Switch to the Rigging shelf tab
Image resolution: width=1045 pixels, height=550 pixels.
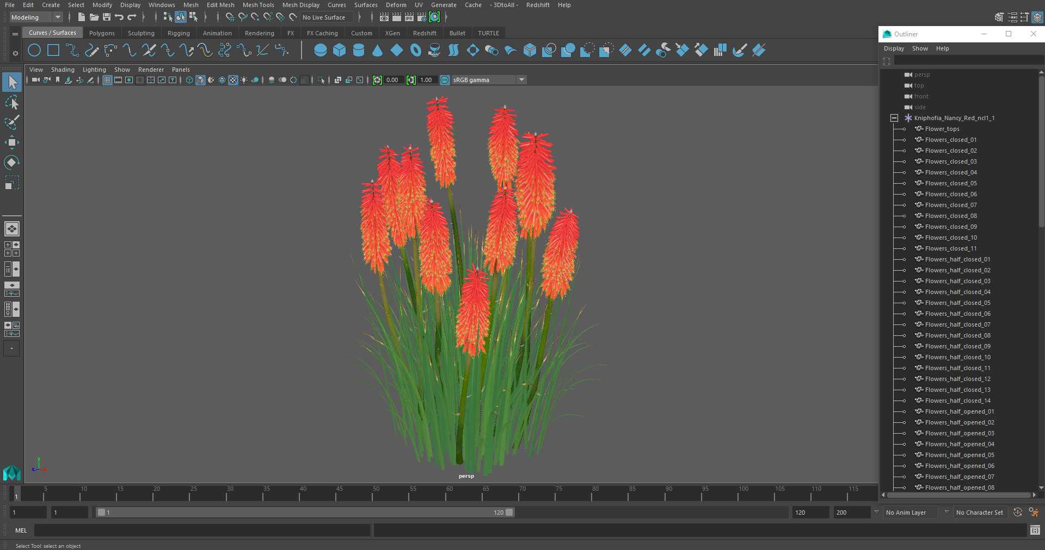pos(179,33)
